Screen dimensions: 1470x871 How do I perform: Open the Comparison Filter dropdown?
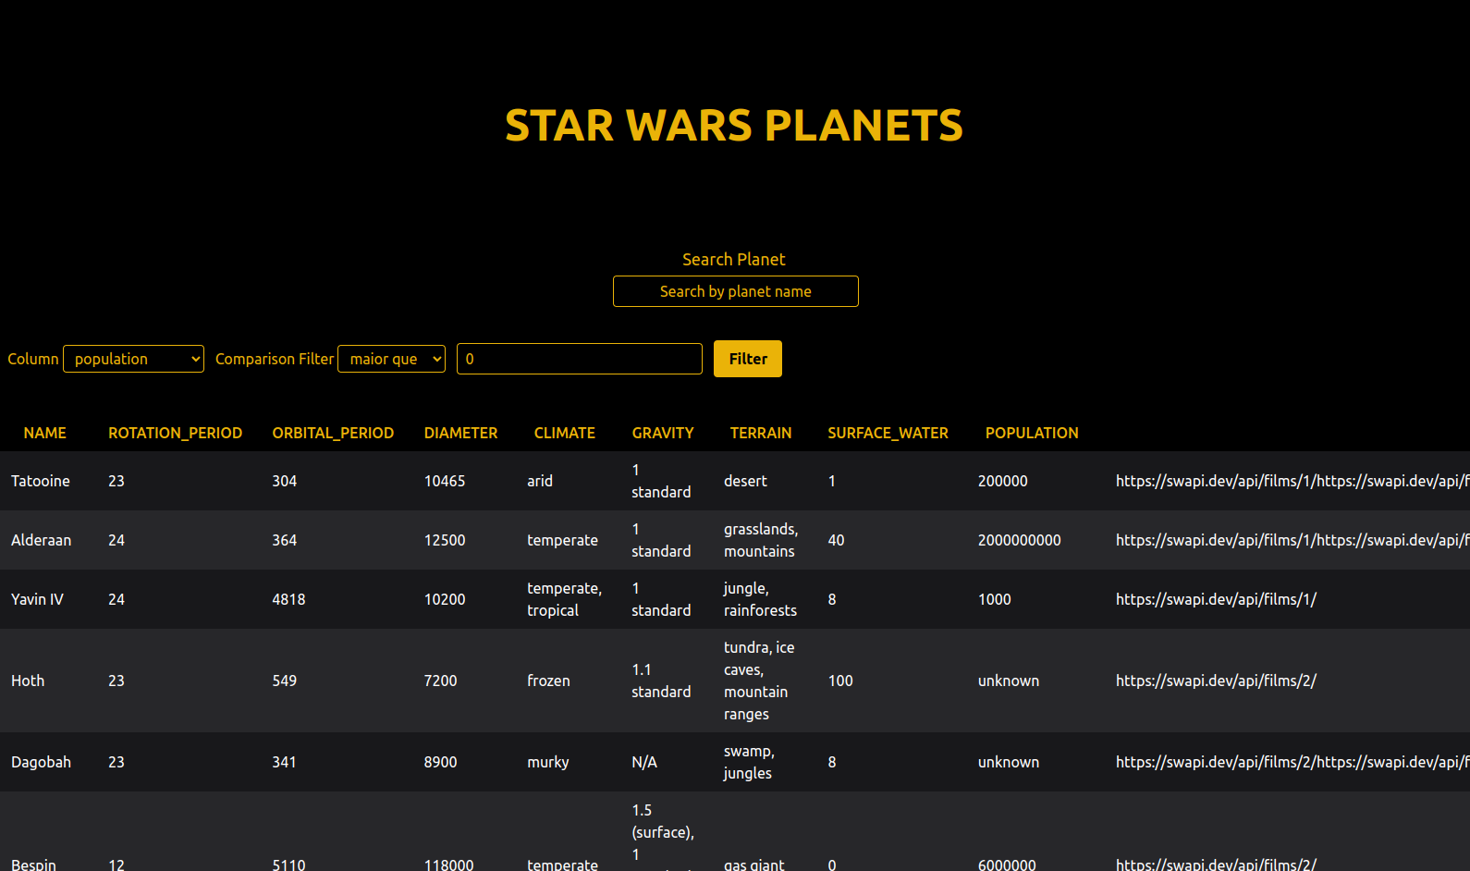pyautogui.click(x=392, y=359)
